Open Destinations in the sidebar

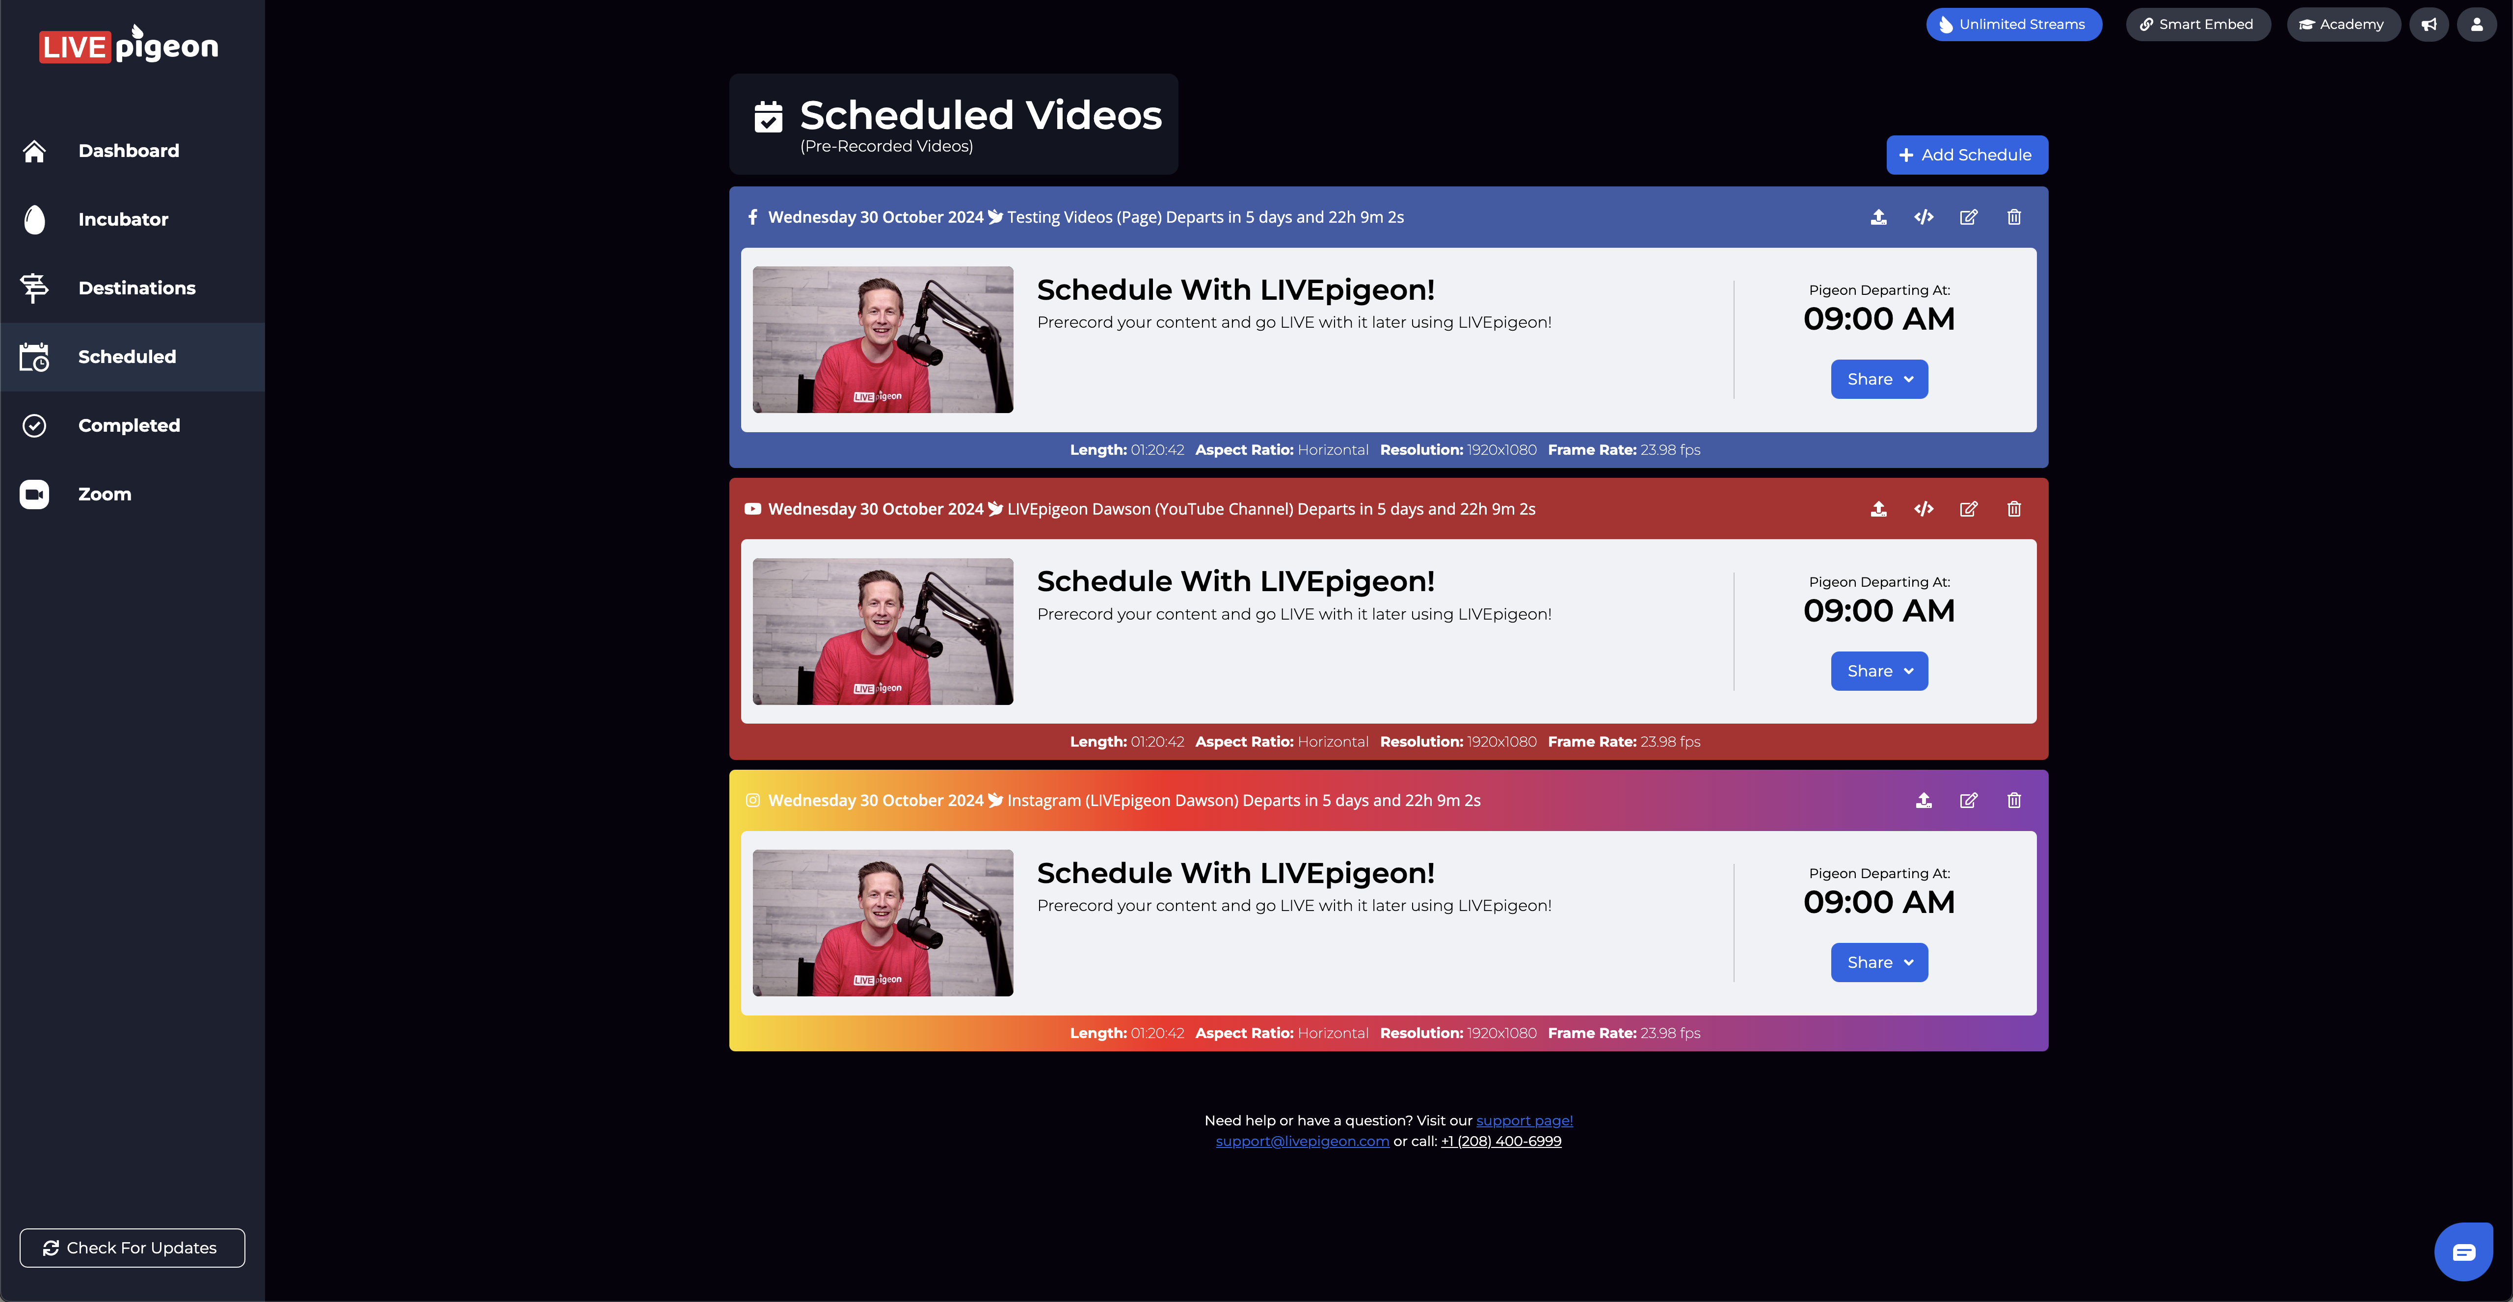[x=136, y=287]
